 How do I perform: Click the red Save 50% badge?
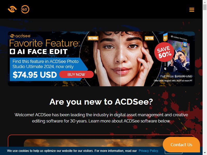click(x=164, y=52)
